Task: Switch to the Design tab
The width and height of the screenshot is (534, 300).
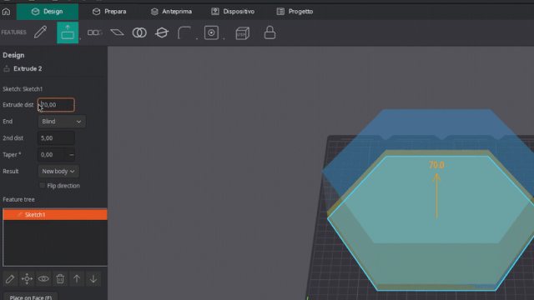Action: coord(48,12)
